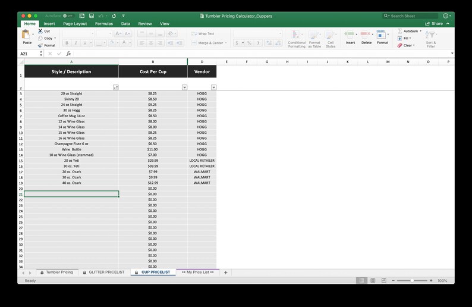Click the Undo arrow icon
Screen dimensions: 472x307
click(x=101, y=16)
